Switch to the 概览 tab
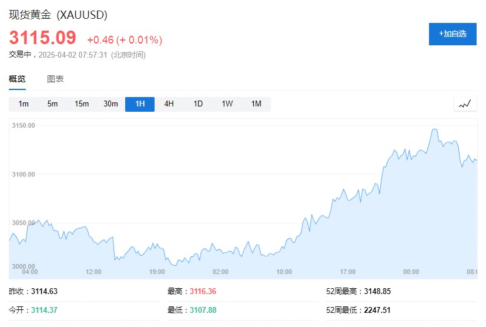Screen dimensions: 486x327 tap(17, 79)
